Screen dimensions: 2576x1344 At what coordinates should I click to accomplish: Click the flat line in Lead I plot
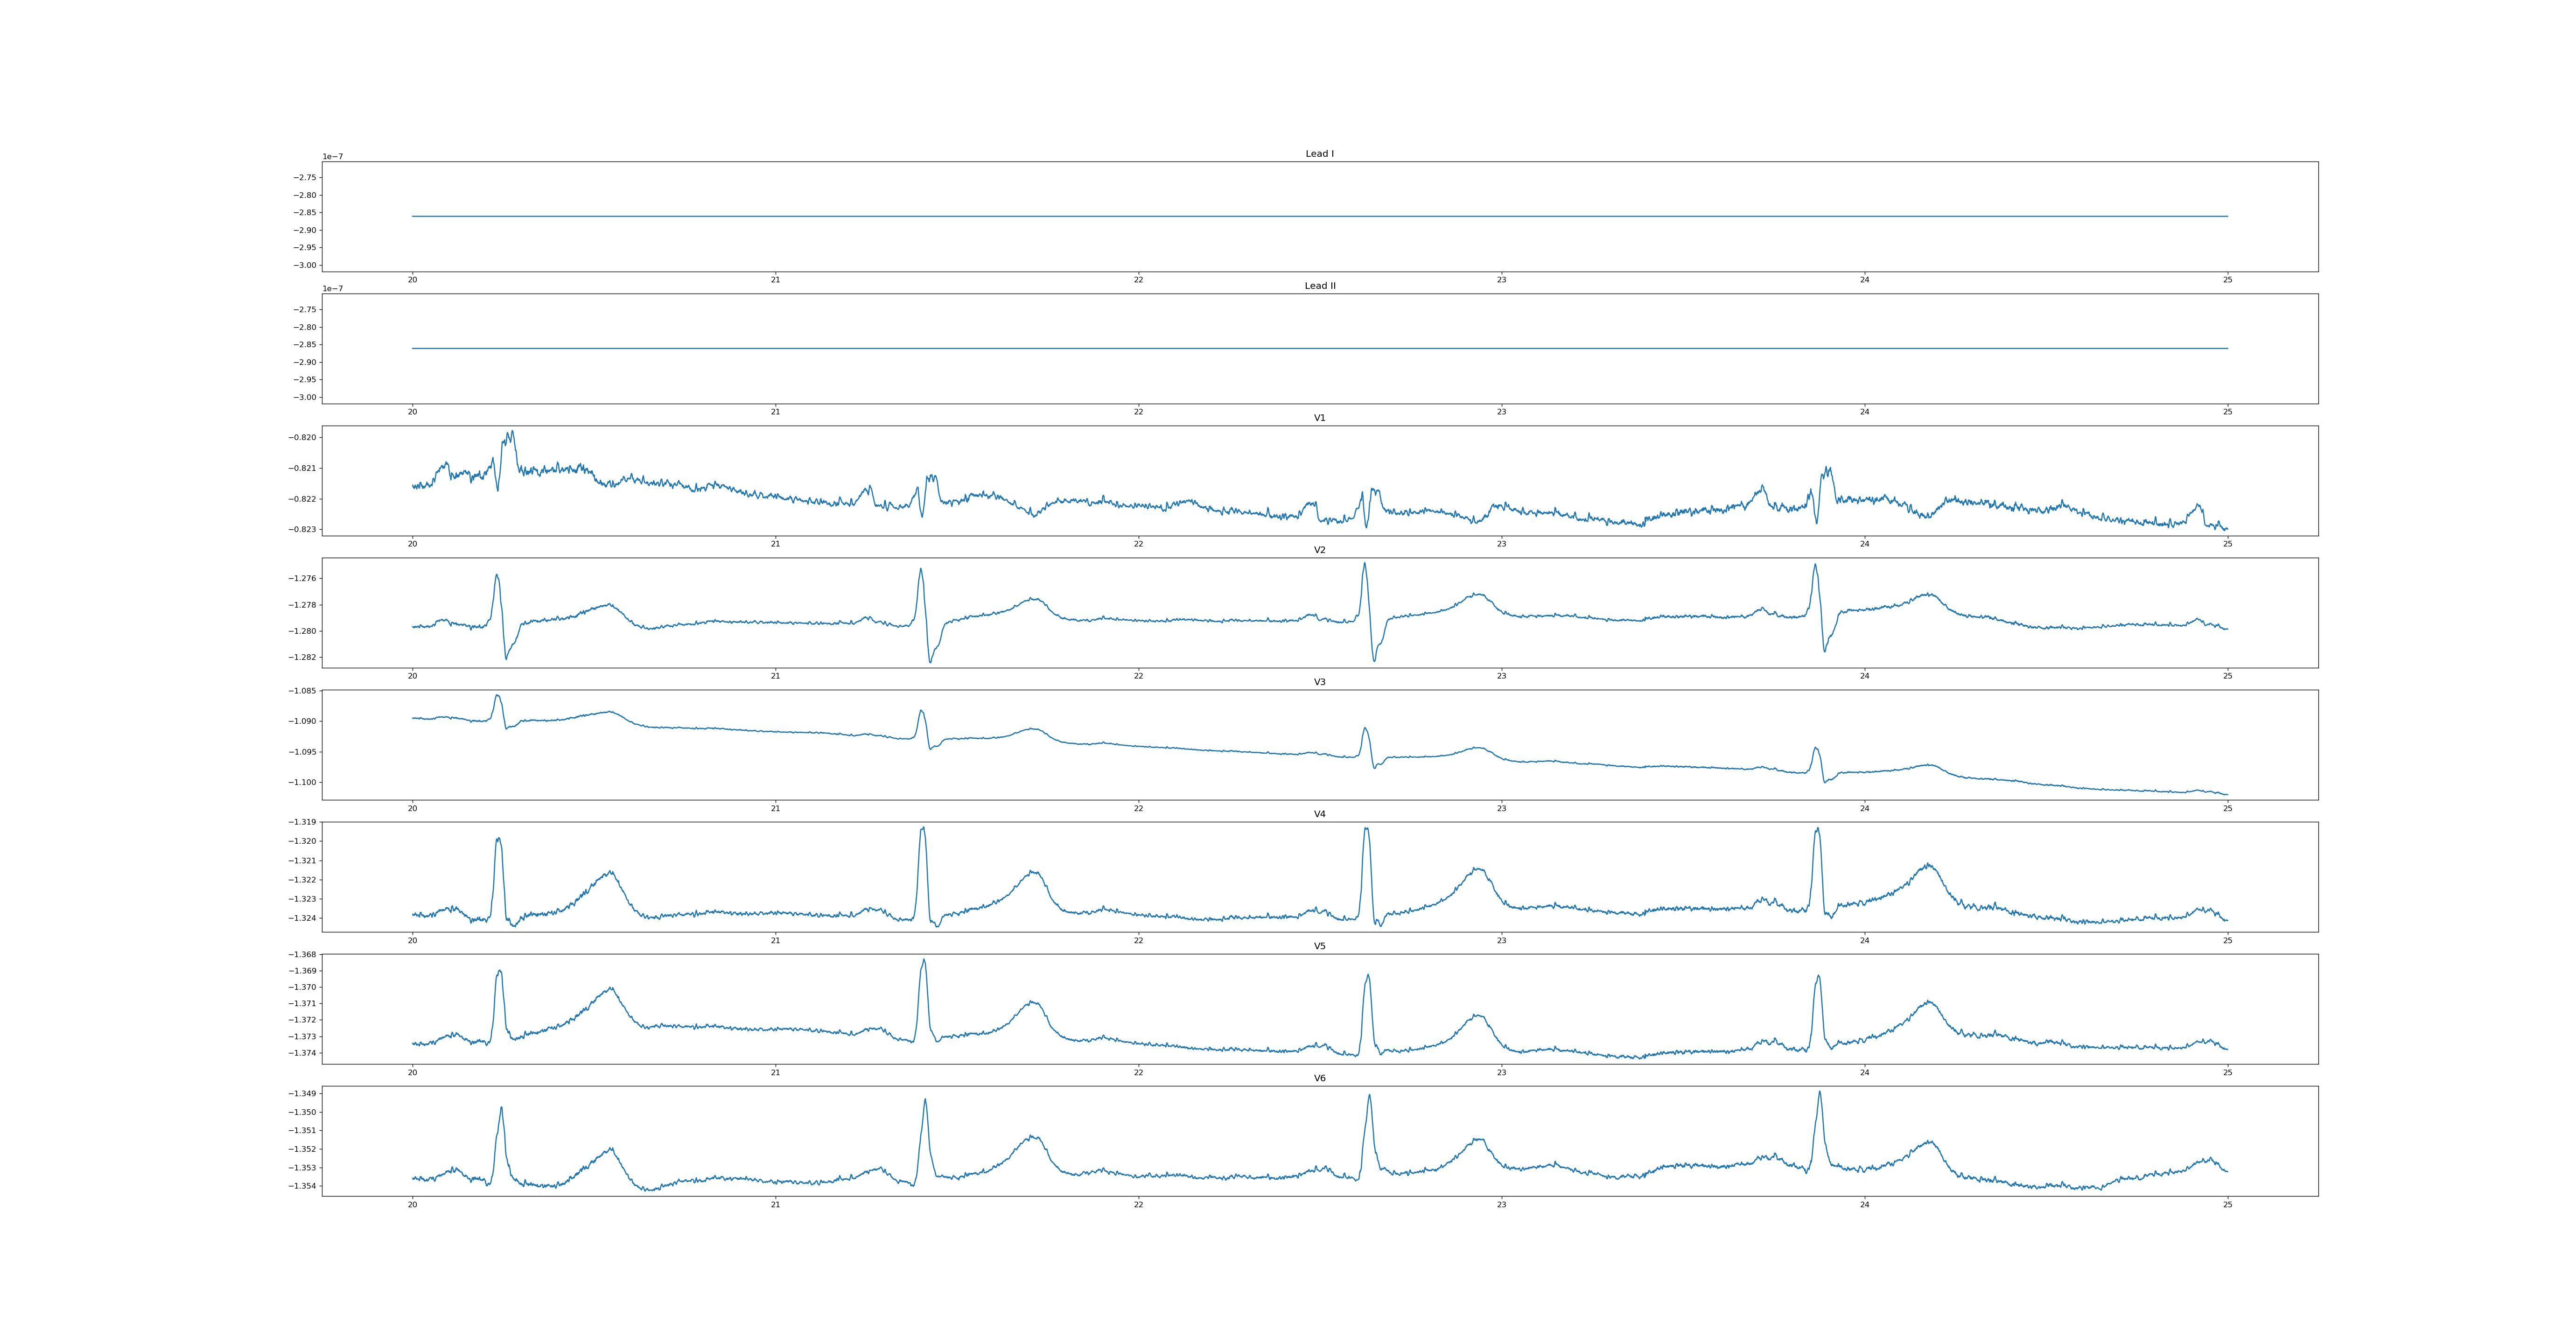point(1300,216)
